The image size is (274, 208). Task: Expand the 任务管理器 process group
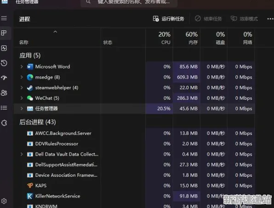coord(22,109)
